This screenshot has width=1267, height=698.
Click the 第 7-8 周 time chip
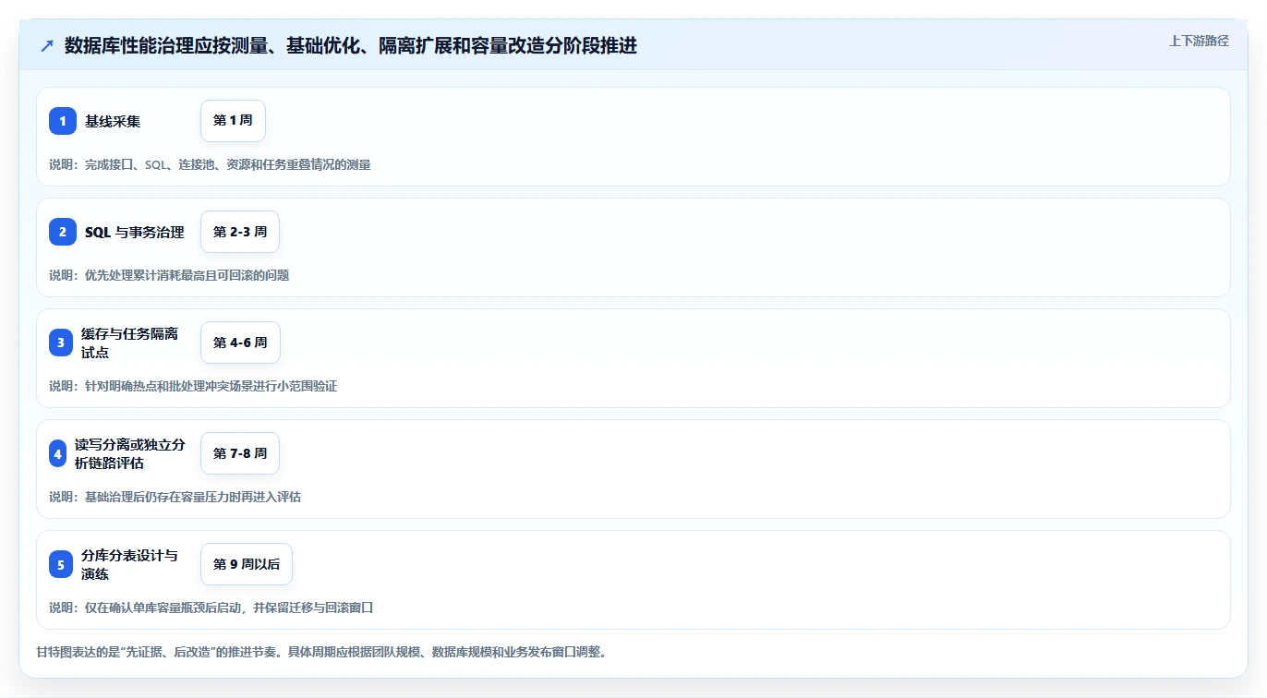tap(240, 453)
